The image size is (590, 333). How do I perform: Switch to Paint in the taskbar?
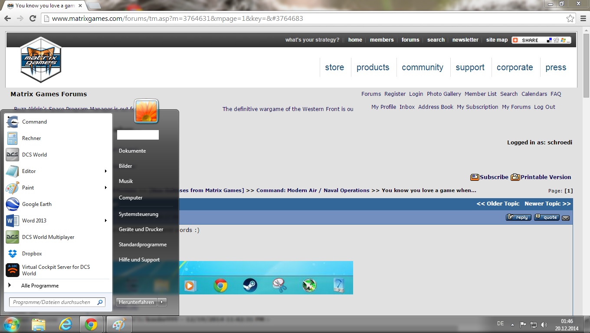pos(119,324)
